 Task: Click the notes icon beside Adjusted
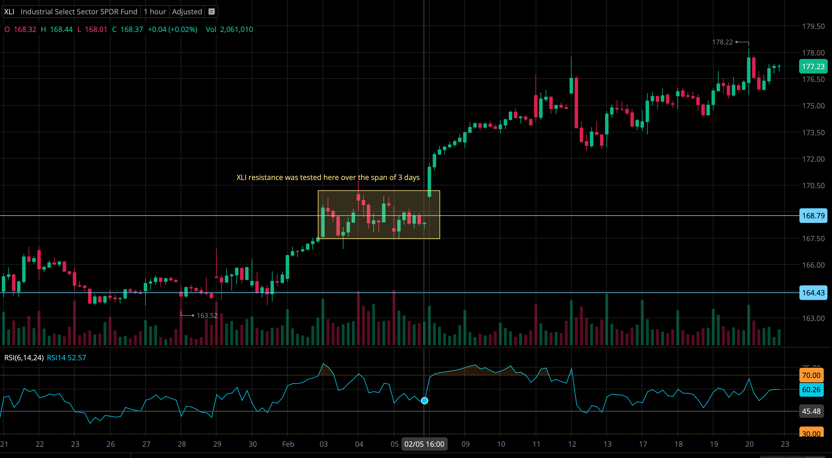pyautogui.click(x=212, y=12)
